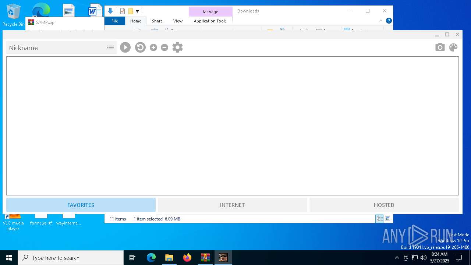The height and width of the screenshot is (265, 471).
Task: Open network icon in system tray
Action: pos(415,258)
